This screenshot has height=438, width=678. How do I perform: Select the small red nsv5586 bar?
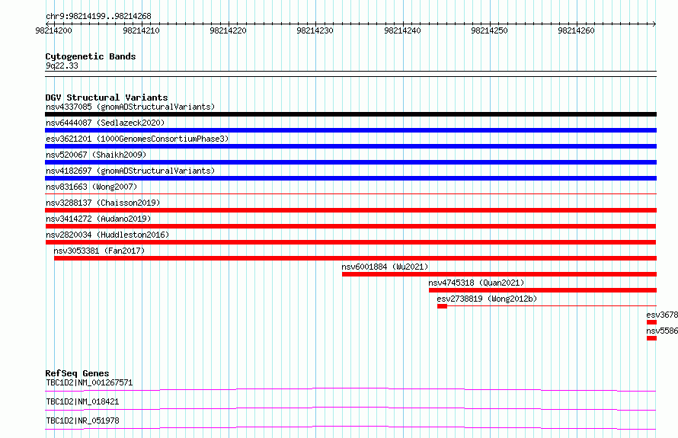coord(651,338)
